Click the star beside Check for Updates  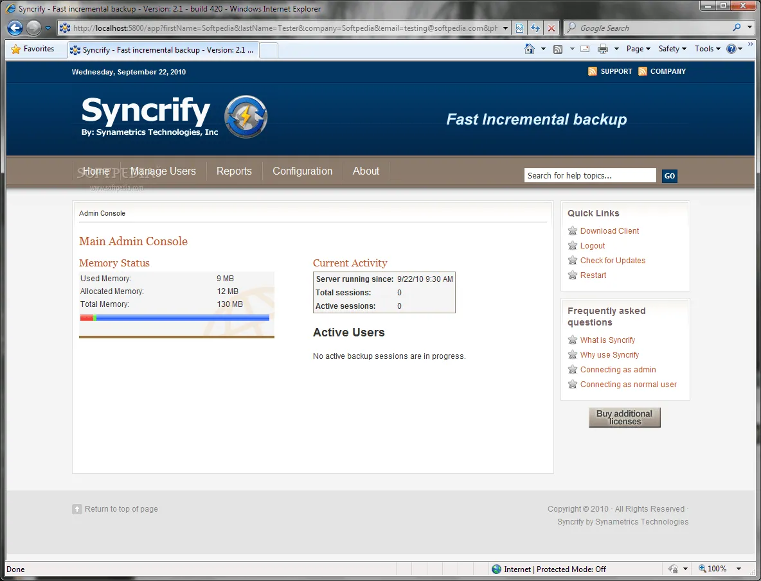573,261
